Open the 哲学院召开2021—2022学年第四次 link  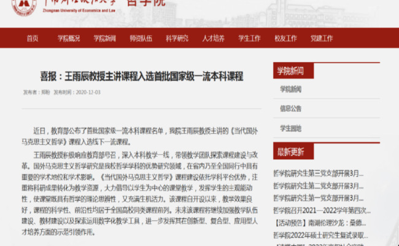click(322, 210)
